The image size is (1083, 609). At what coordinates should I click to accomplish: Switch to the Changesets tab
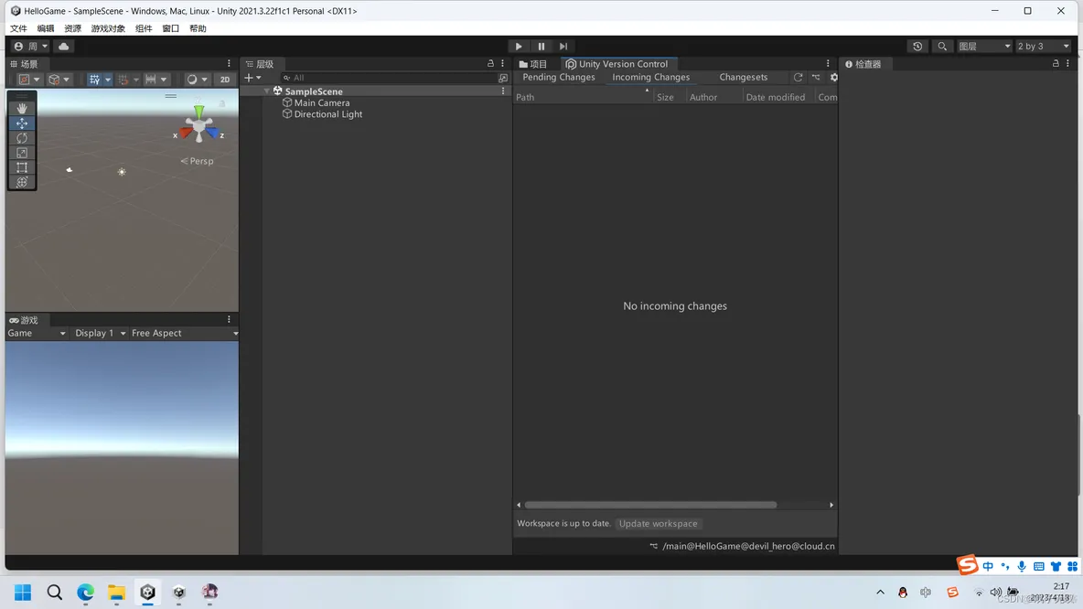743,78
